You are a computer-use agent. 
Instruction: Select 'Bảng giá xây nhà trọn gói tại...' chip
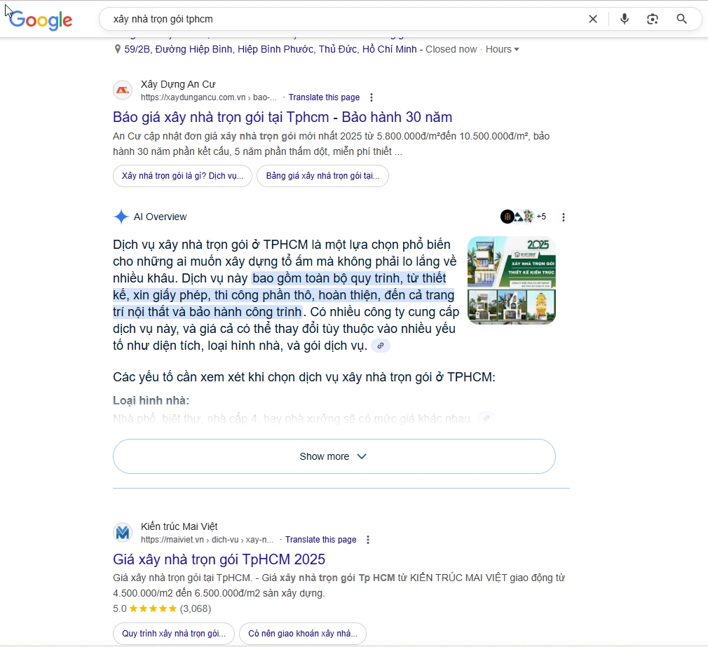(x=322, y=176)
